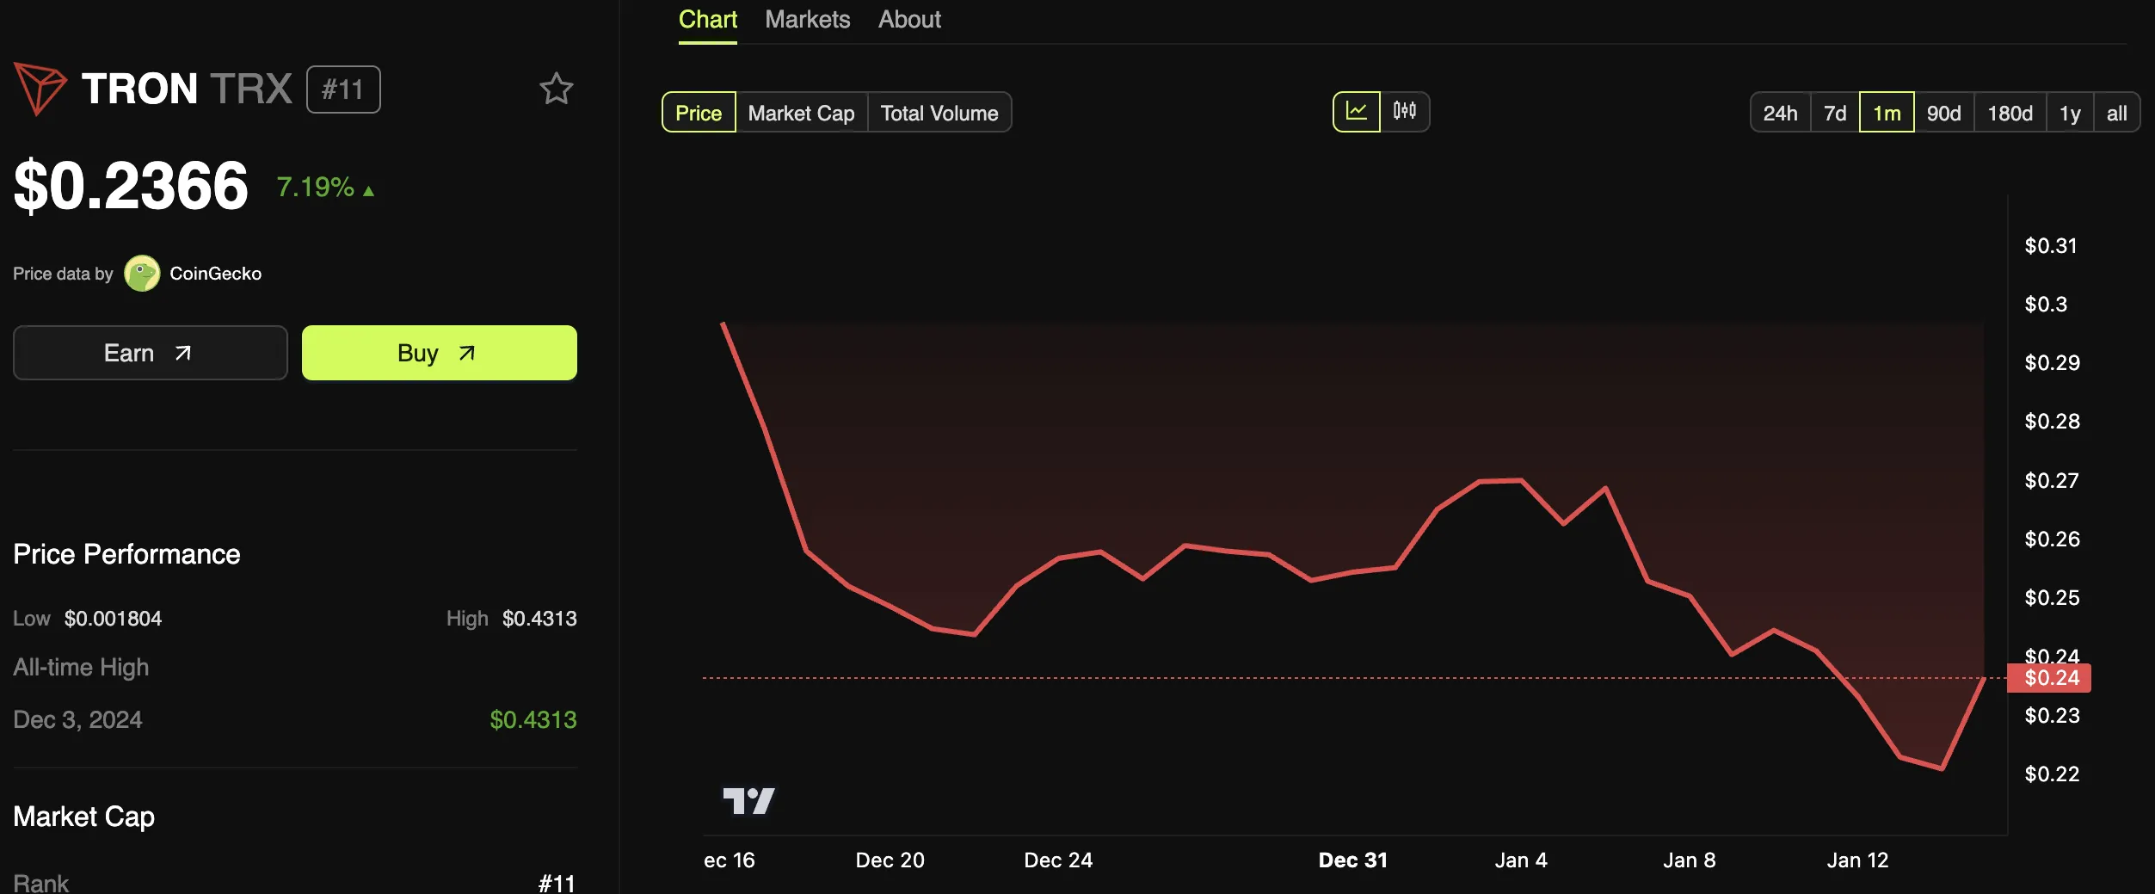Set chart range to 24h
Viewport: 2155px width, 894px height.
pyautogui.click(x=1780, y=113)
